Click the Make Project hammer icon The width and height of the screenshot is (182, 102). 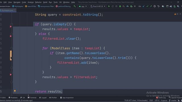(x=75, y=6)
